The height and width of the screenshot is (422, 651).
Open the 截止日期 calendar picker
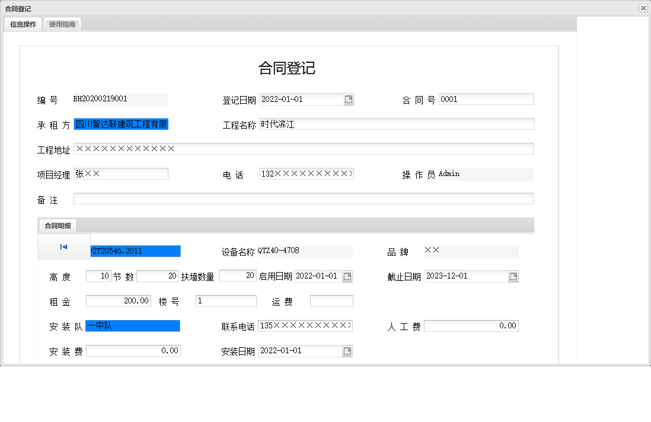pos(514,276)
